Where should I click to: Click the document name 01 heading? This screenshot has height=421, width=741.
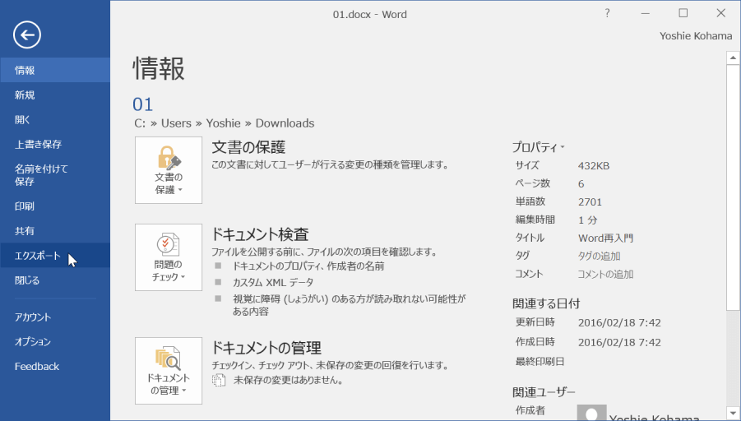pyautogui.click(x=143, y=104)
